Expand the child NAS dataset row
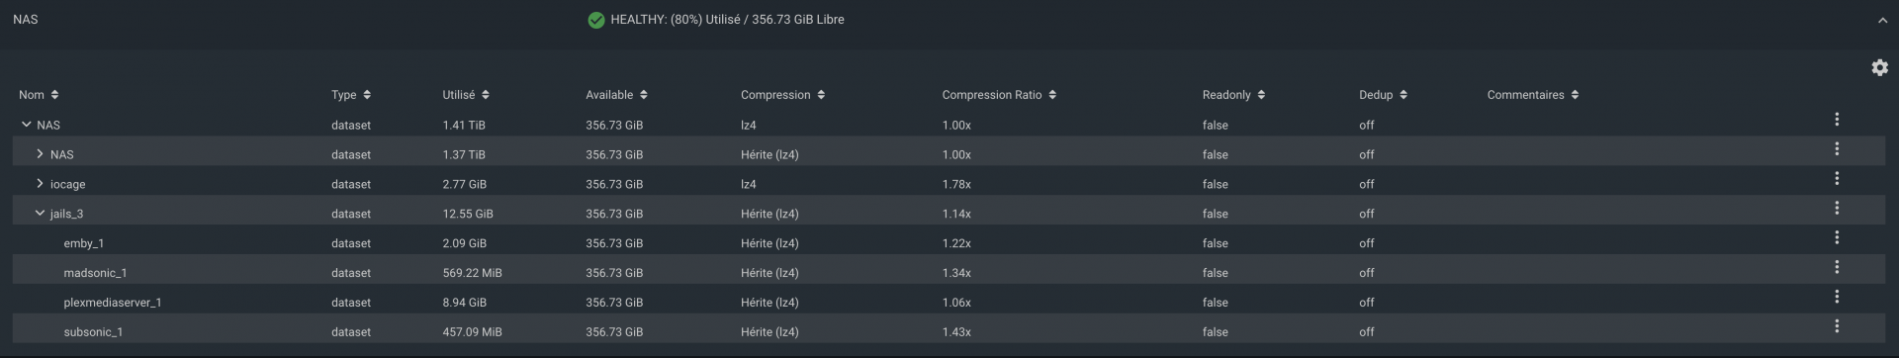 [40, 154]
